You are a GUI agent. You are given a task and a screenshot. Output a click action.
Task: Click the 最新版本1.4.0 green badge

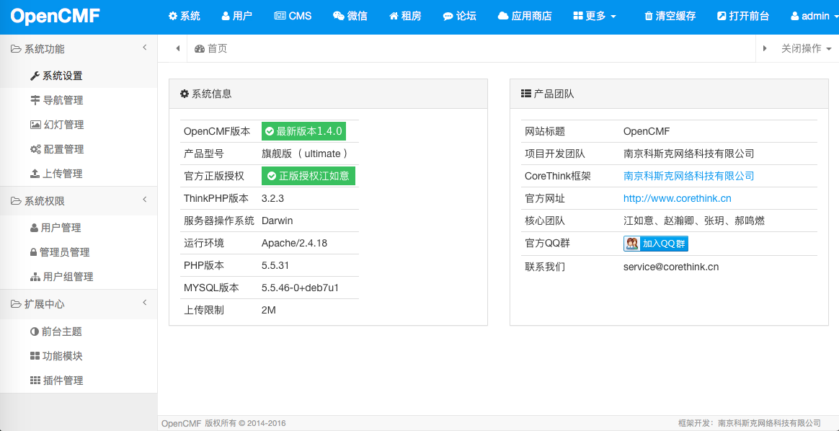(304, 131)
